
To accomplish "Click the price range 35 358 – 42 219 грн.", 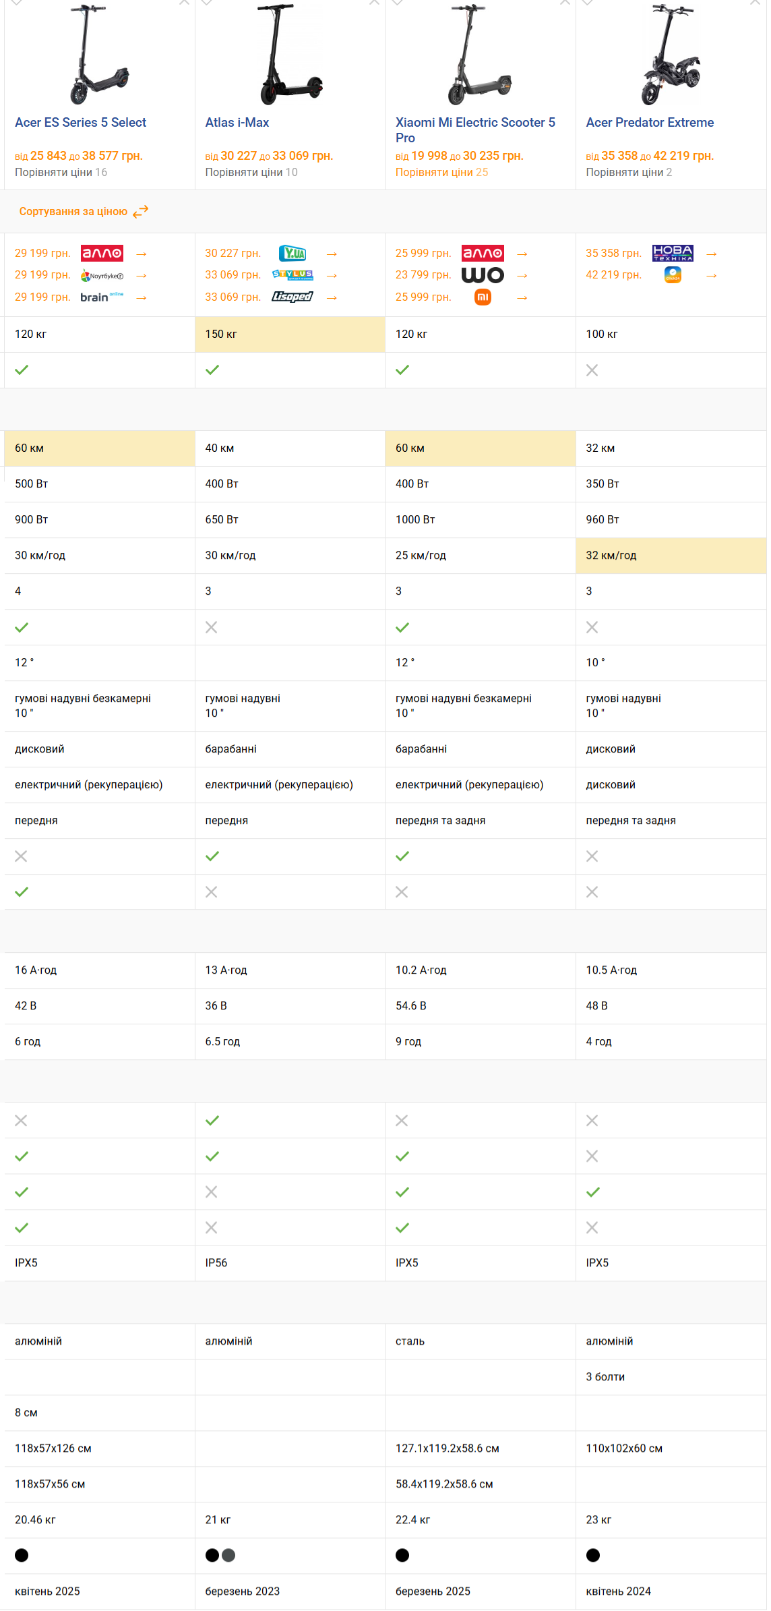I will pos(650,156).
